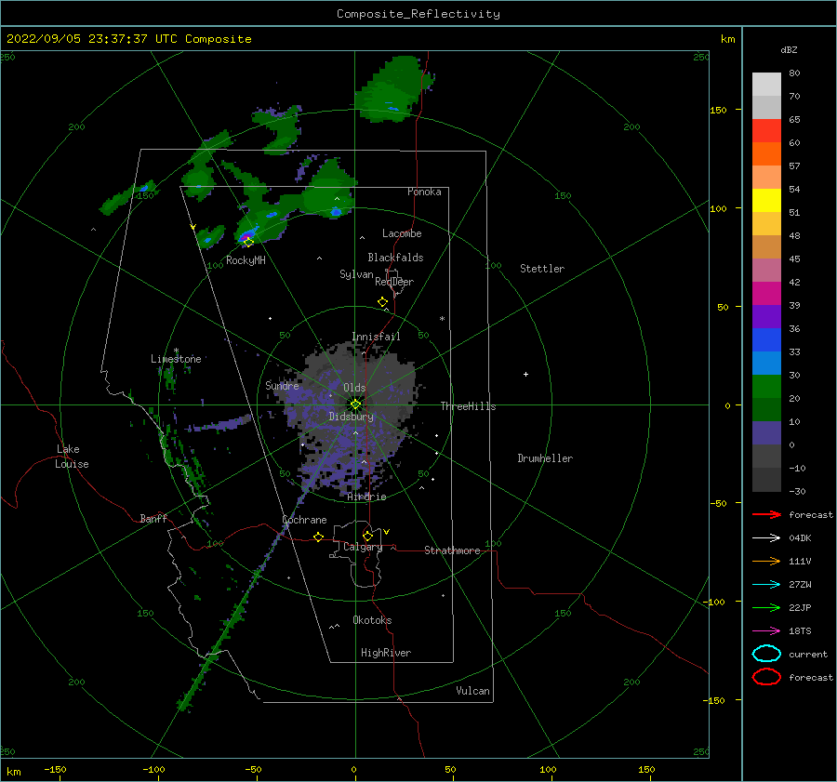Click the red forecast ellipse legend icon

point(766,677)
